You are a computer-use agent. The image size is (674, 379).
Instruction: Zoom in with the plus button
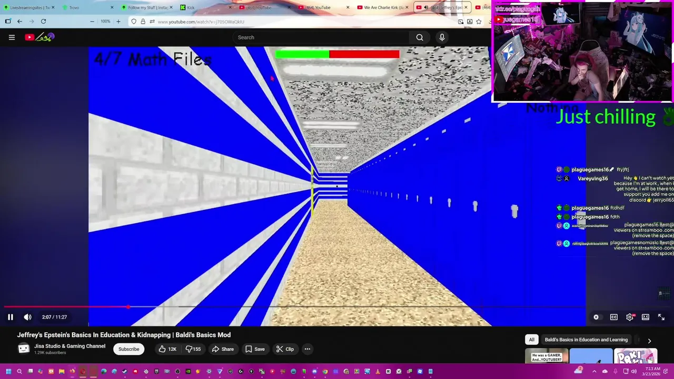point(118,22)
